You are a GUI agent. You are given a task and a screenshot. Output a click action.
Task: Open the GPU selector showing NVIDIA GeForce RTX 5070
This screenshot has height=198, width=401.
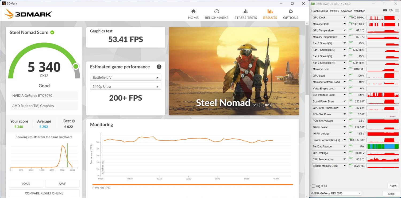[x=336, y=193]
